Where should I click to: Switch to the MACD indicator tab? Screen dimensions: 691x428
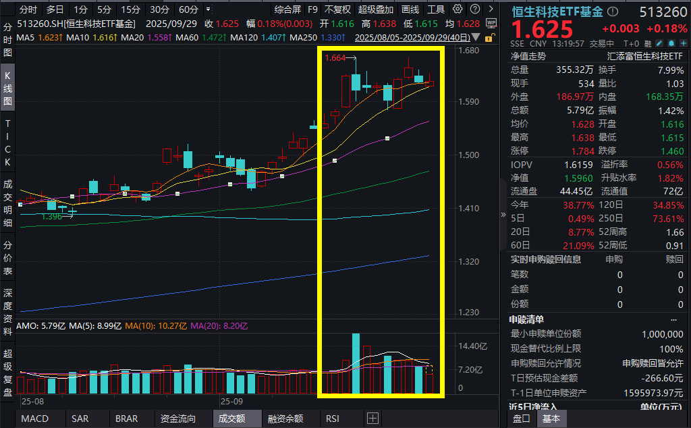coord(34,419)
